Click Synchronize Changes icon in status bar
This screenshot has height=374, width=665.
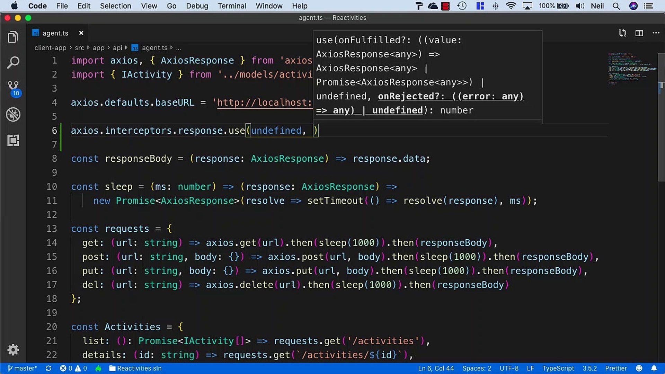[48, 368]
